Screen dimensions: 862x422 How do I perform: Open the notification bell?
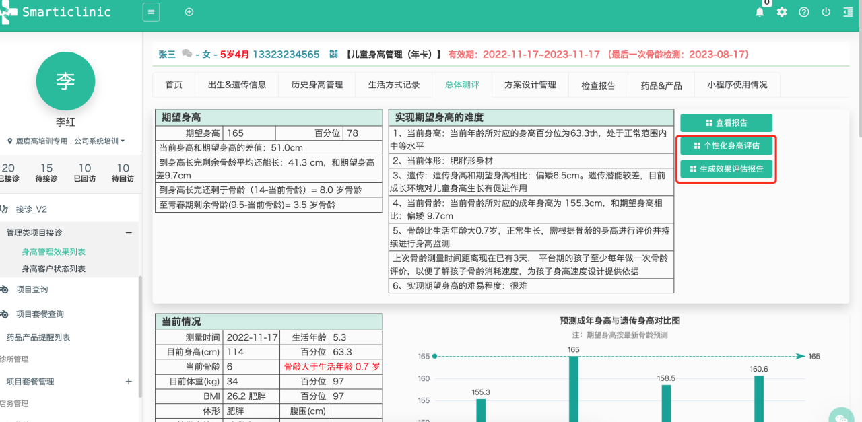pos(760,12)
